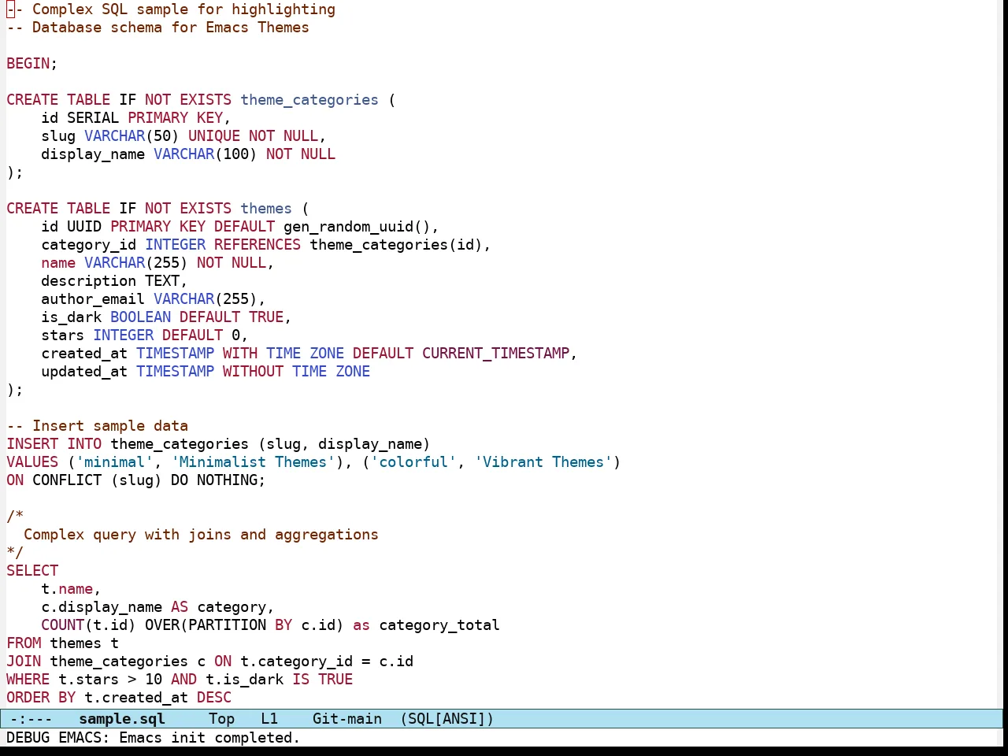
Task: Click t.name in the select list
Action: (67, 589)
